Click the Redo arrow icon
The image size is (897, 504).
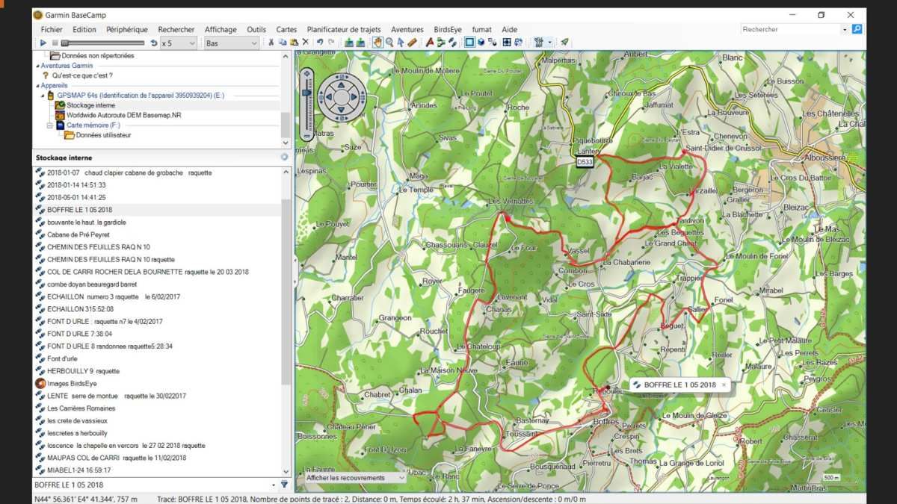(331, 43)
